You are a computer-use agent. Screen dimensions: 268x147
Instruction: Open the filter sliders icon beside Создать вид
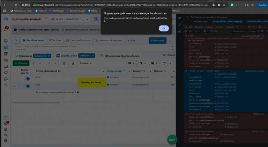coord(170,41)
